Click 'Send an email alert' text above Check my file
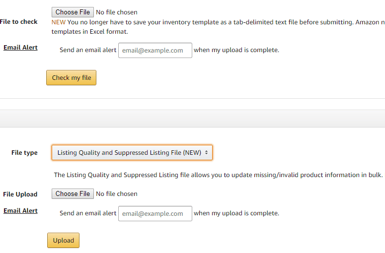 88,50
